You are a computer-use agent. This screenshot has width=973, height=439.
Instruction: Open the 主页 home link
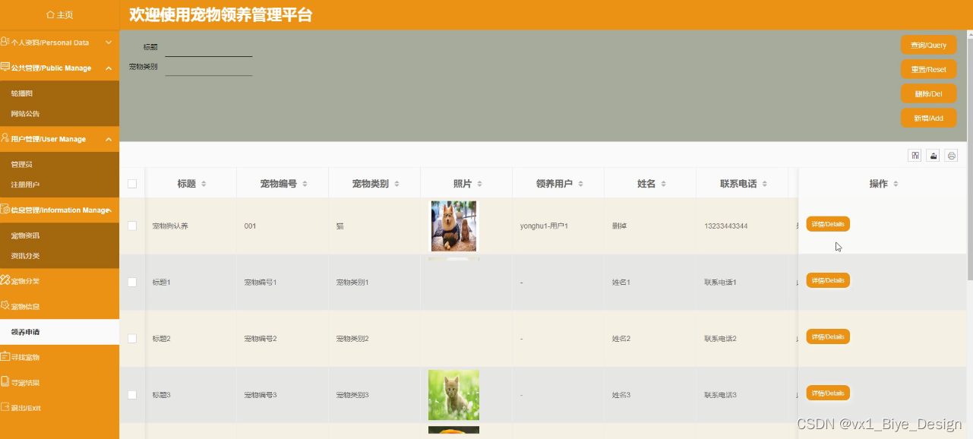pos(59,14)
